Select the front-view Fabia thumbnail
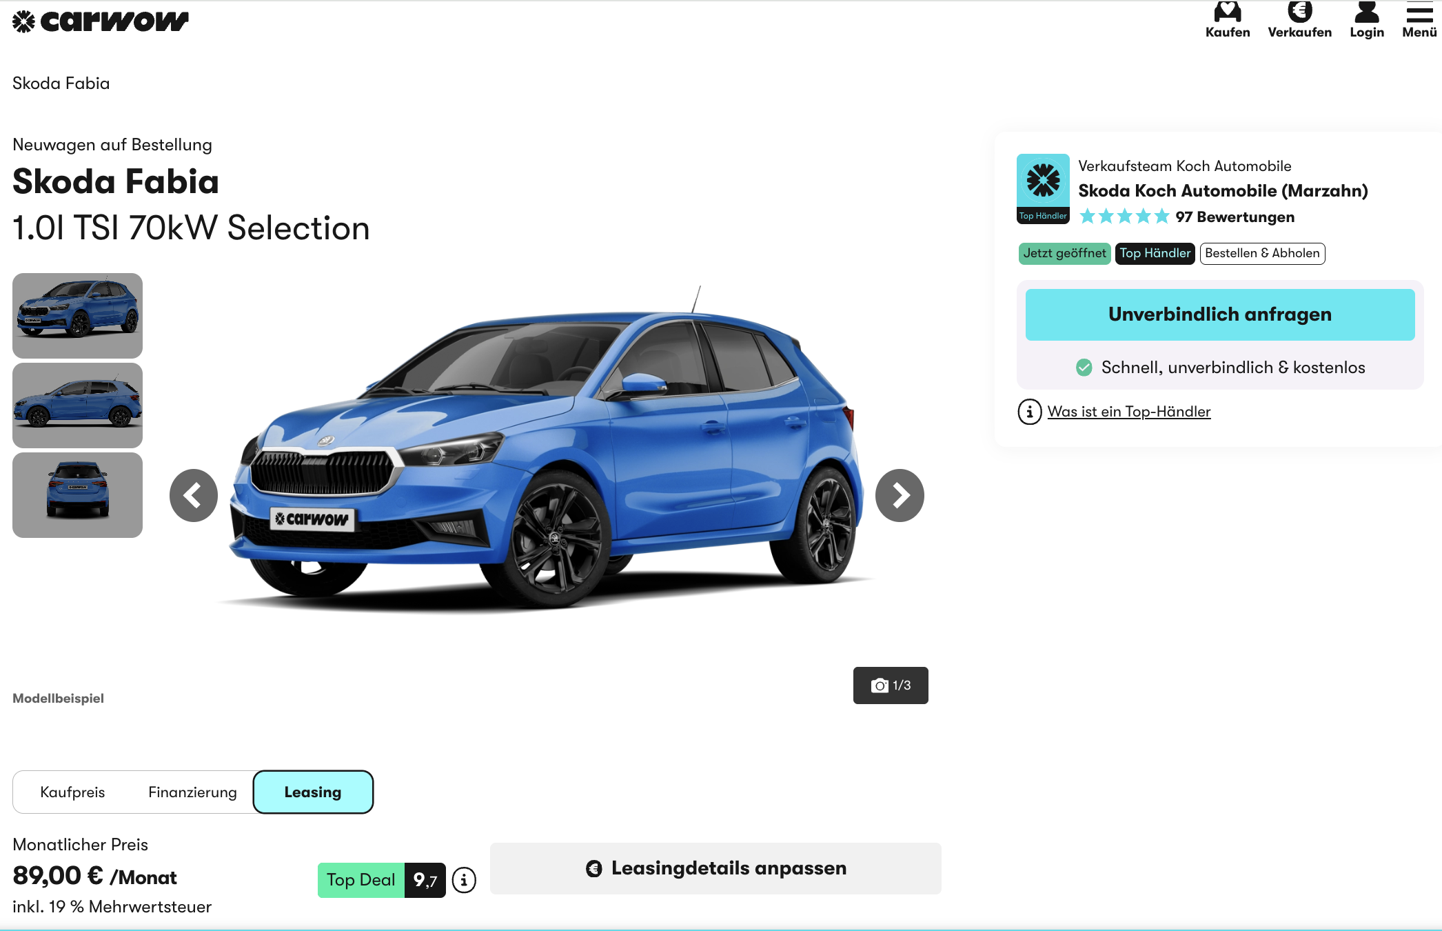 pos(77,315)
